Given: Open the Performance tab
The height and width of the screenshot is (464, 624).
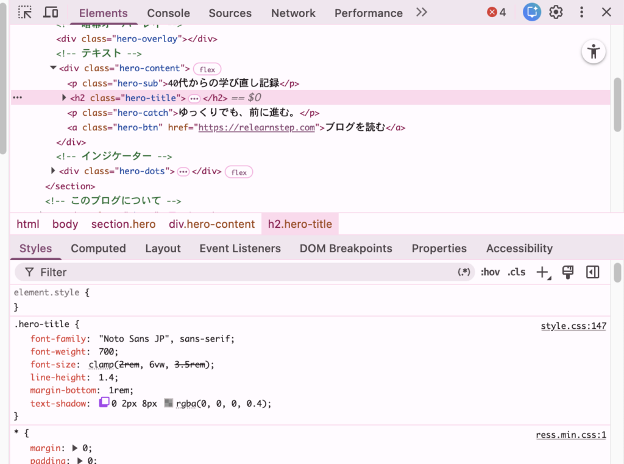Looking at the screenshot, I should pos(369,13).
